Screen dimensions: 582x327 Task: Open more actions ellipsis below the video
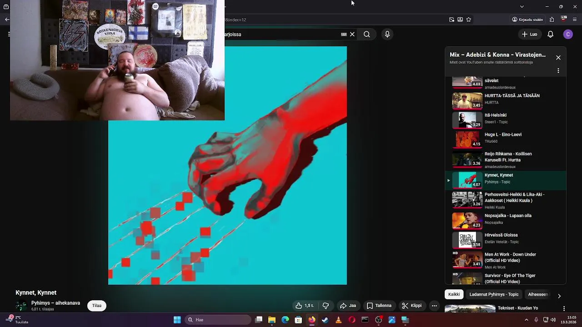point(434,306)
